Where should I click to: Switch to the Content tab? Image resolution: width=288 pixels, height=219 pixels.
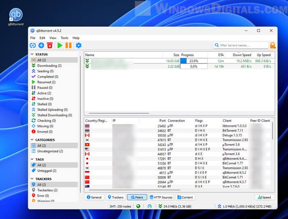pyautogui.click(x=185, y=197)
